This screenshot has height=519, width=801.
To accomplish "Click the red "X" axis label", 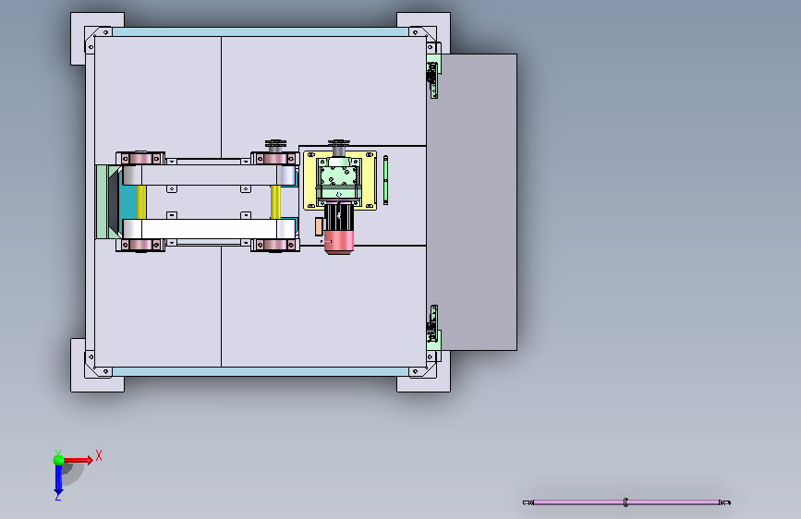I will (x=99, y=455).
